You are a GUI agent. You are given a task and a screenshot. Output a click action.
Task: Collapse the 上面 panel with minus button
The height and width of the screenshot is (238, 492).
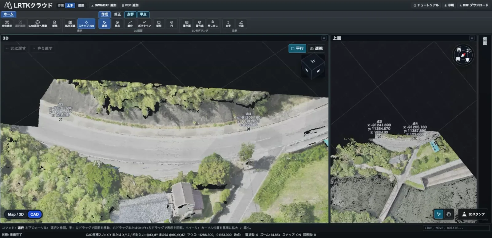472,38
